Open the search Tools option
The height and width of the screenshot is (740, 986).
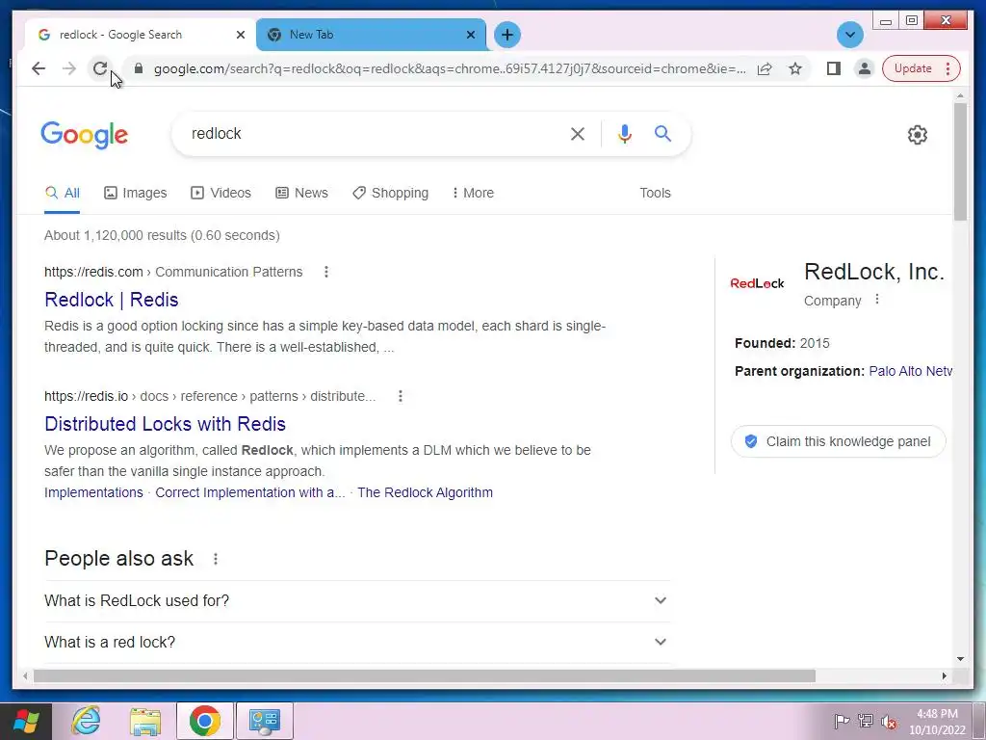pos(655,193)
